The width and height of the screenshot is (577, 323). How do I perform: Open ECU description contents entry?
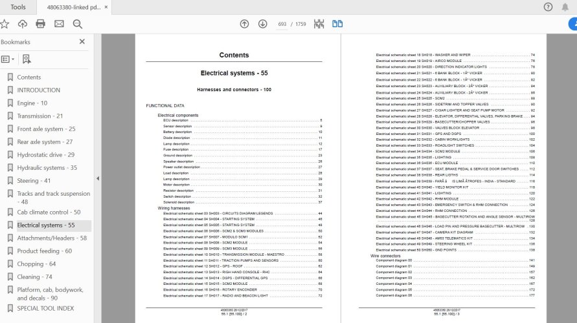(x=242, y=120)
